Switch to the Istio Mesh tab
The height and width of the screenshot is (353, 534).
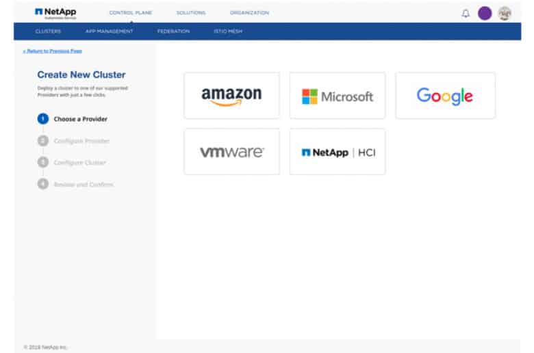(228, 31)
